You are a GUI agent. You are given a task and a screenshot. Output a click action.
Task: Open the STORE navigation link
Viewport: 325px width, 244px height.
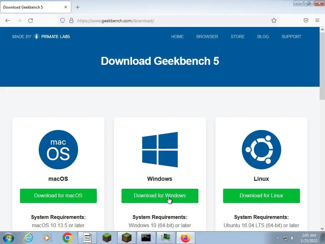pyautogui.click(x=237, y=37)
